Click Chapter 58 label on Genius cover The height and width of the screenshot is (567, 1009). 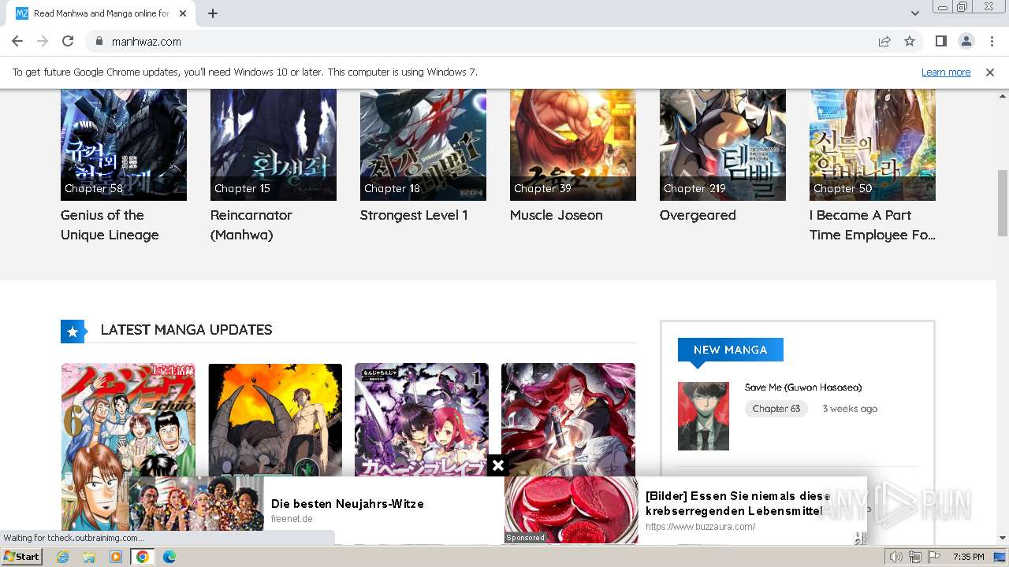94,188
